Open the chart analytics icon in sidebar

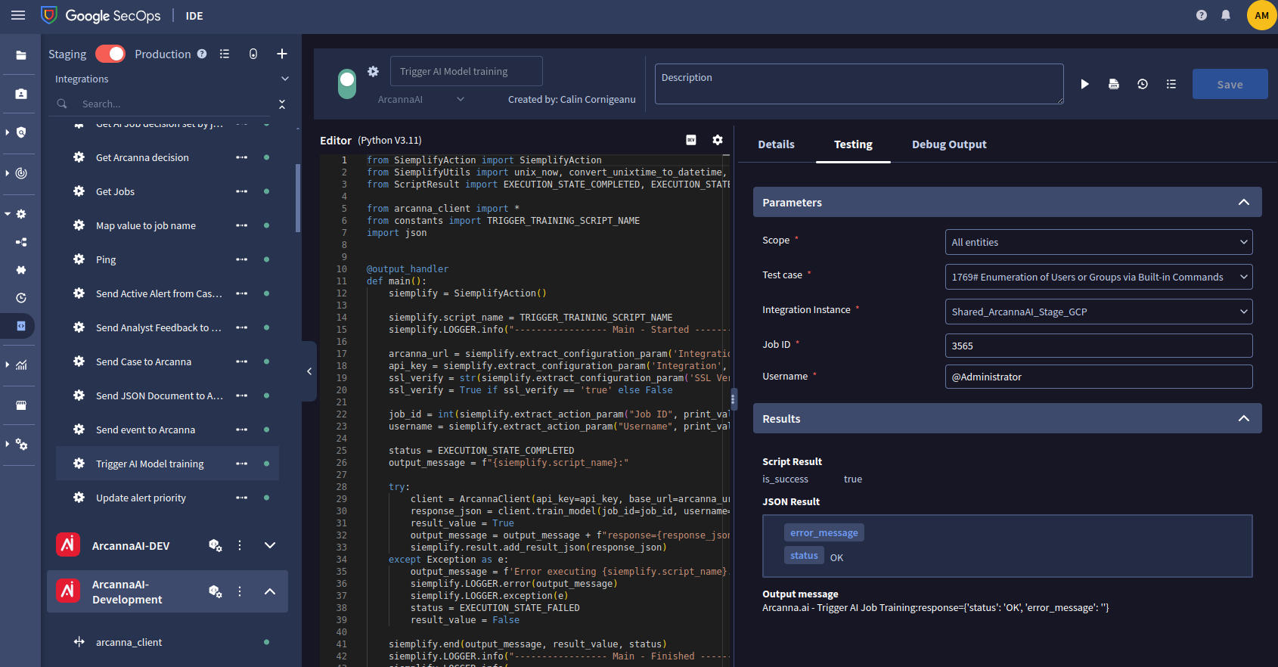tap(21, 365)
